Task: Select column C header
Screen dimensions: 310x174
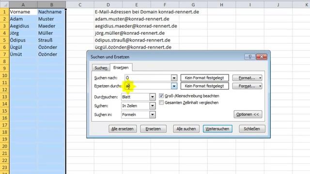Action: click(x=80, y=4)
